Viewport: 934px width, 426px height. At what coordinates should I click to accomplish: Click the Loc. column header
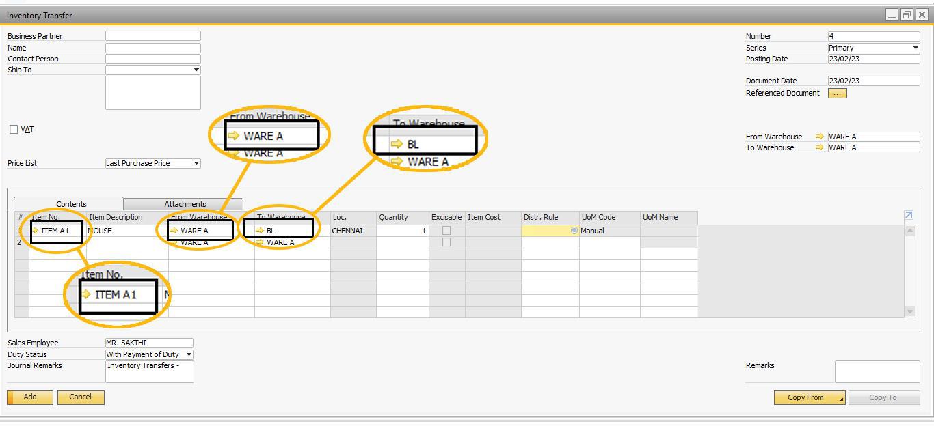[x=353, y=218]
